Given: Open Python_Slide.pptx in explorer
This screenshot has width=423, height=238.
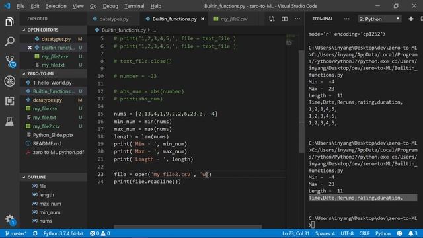Looking at the screenshot, I should tap(54, 135).
